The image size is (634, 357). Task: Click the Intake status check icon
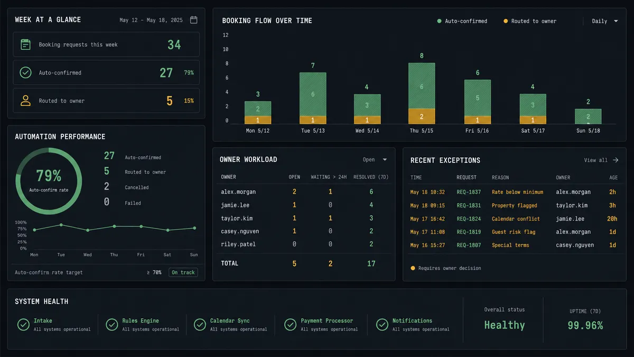[x=23, y=325]
